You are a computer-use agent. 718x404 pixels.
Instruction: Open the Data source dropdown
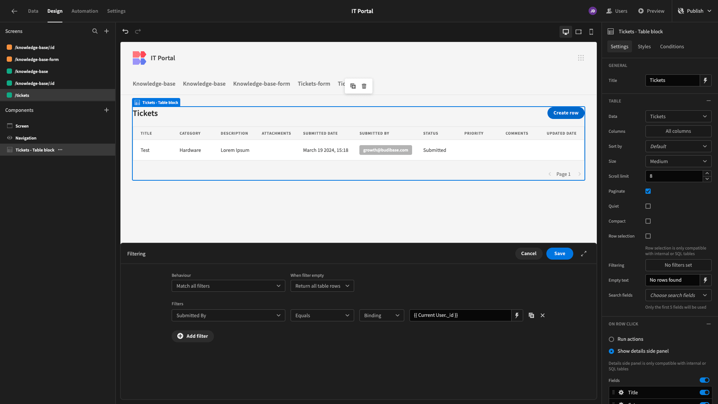tap(678, 116)
